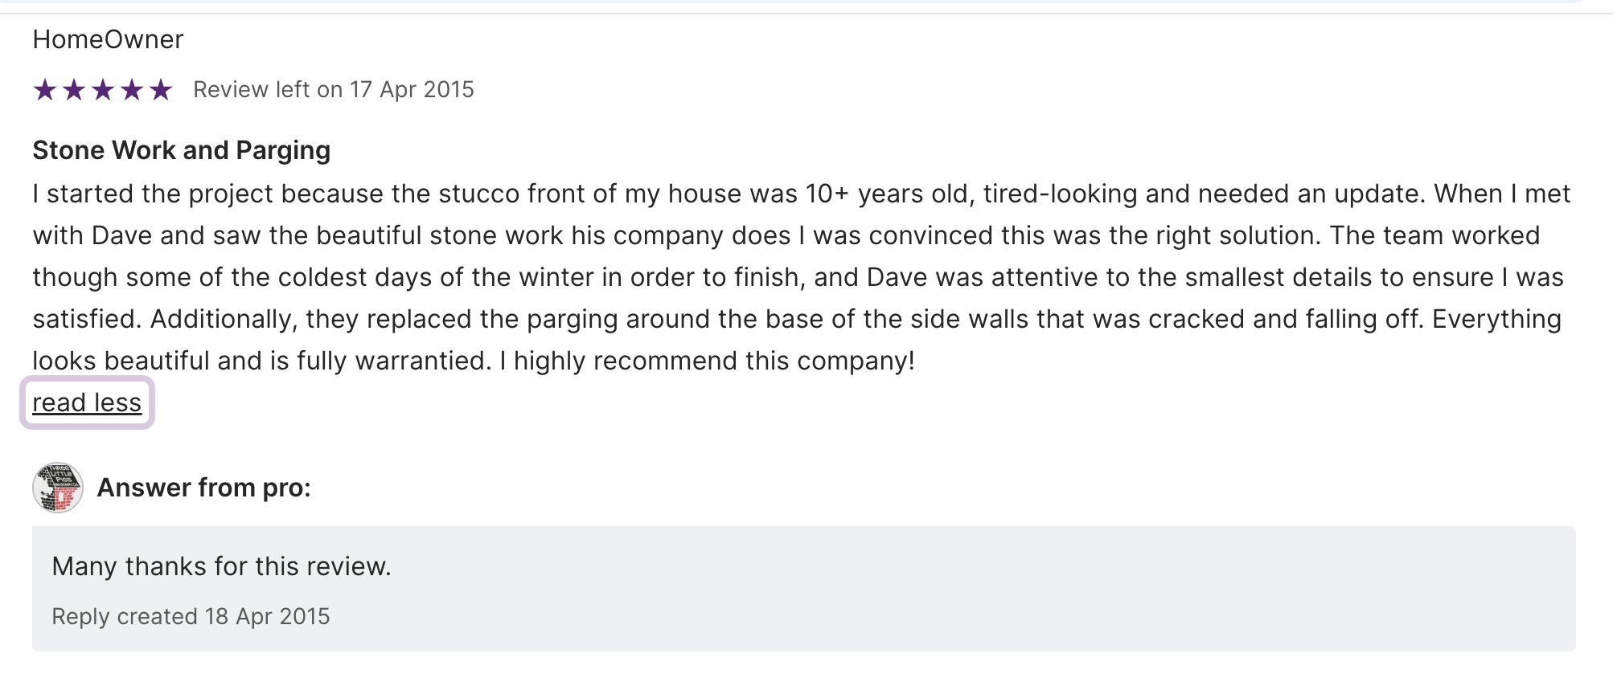Viewport: 1613px width, 678px height.
Task: Click the Stone Work and Parging title
Action: click(181, 150)
